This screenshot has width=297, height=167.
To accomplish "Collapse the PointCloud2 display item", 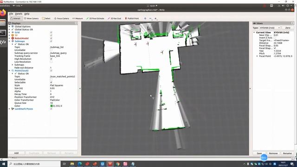I will (9, 71).
